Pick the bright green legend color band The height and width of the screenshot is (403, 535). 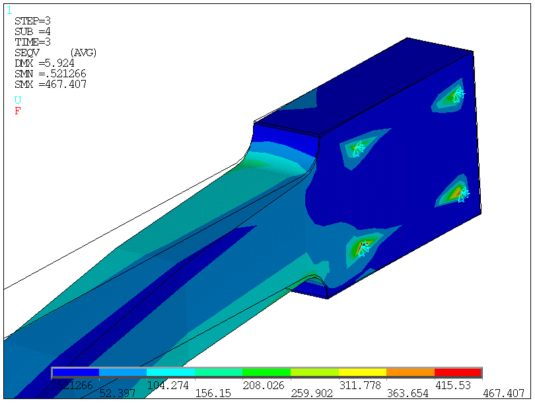(x=266, y=373)
